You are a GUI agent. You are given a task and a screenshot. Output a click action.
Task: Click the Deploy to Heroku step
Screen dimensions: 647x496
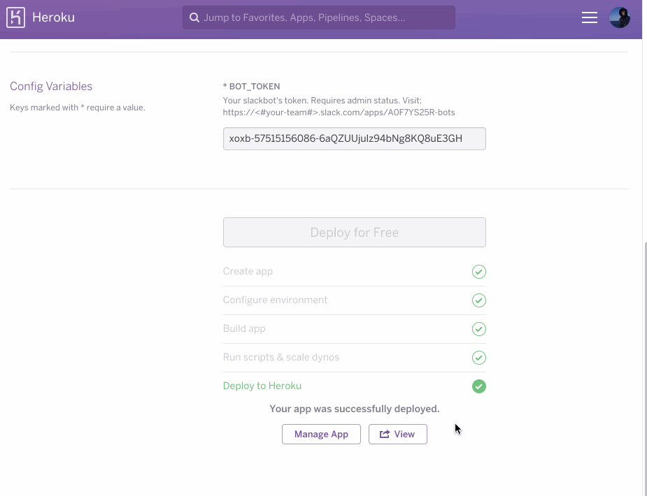pos(355,386)
